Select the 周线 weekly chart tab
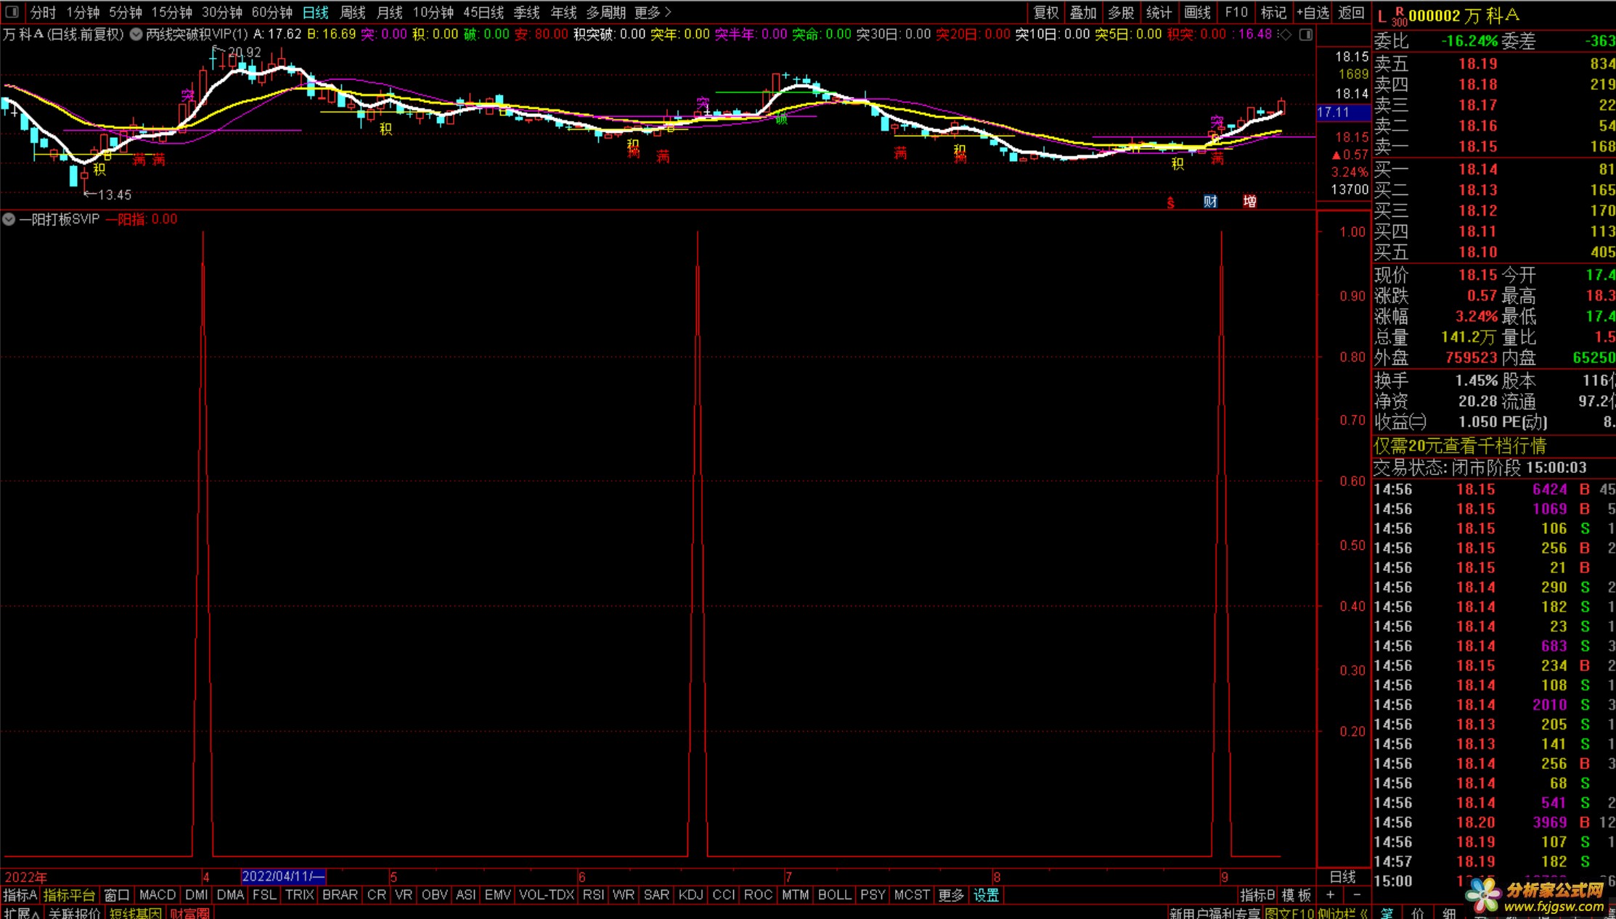This screenshot has height=919, width=1616. pos(352,12)
